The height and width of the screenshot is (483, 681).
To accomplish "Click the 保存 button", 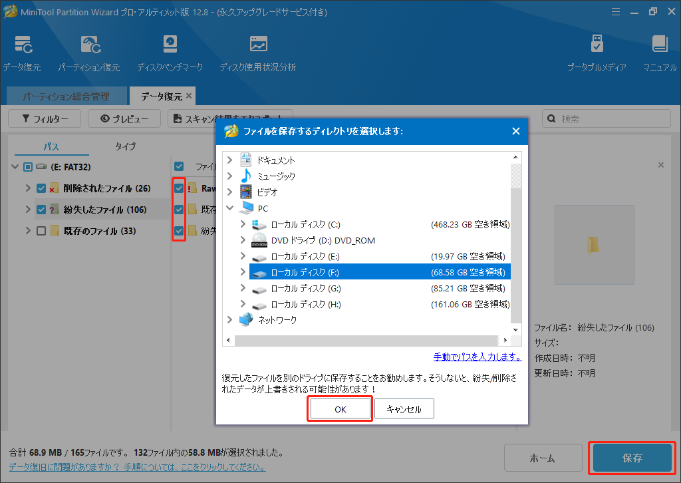I will (x=632, y=458).
